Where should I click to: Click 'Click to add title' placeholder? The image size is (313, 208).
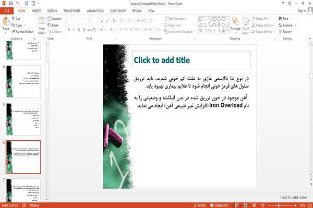coord(191,60)
